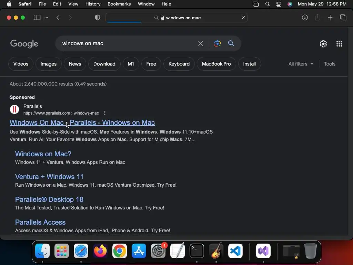This screenshot has height=265, width=353.
Task: Open the Google apps grid
Action: coord(339,44)
